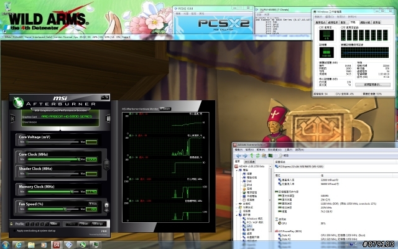Open the Windows Start orb
Image resolution: width=398 pixels, height=249 pixels.
[x=6, y=245]
